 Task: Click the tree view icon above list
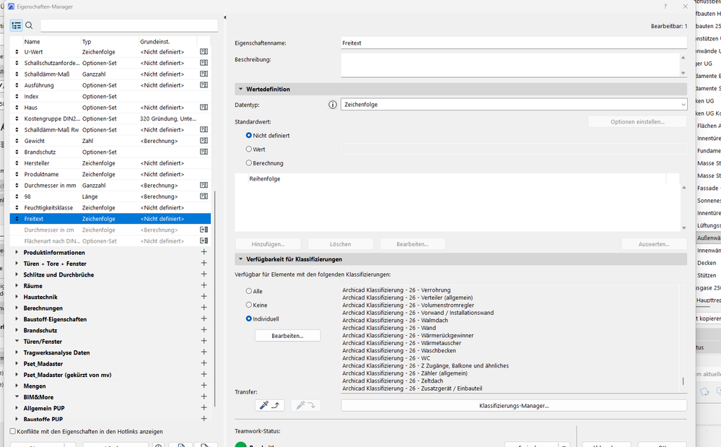pyautogui.click(x=17, y=25)
